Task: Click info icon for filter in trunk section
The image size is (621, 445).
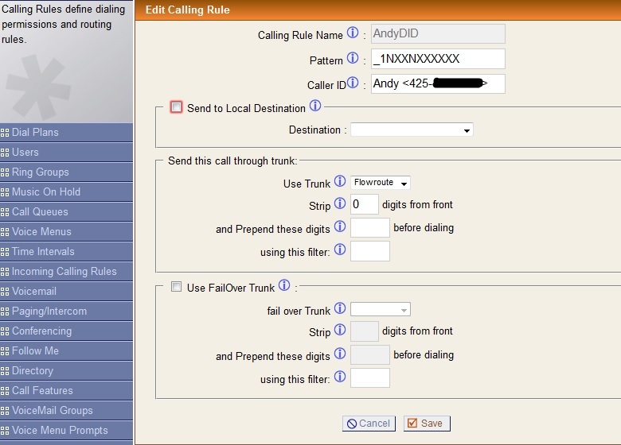Action: tap(340, 250)
